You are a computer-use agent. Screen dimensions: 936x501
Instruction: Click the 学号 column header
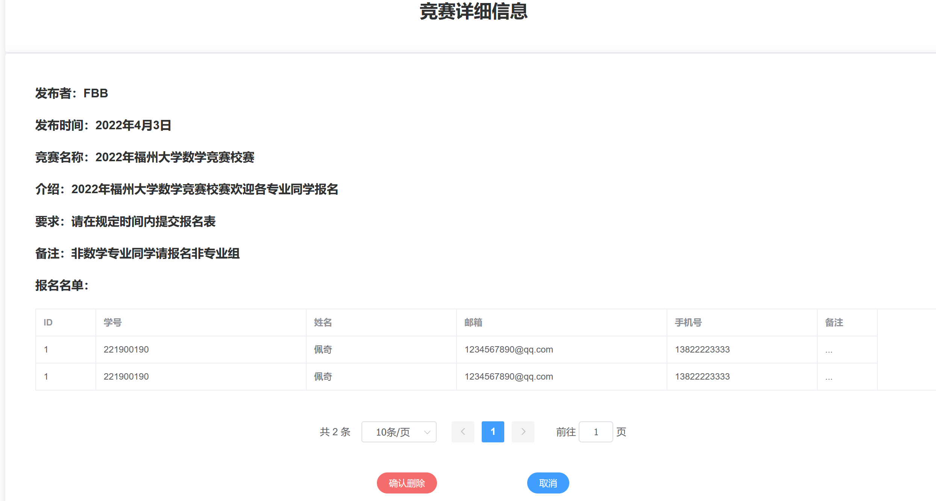pos(113,322)
